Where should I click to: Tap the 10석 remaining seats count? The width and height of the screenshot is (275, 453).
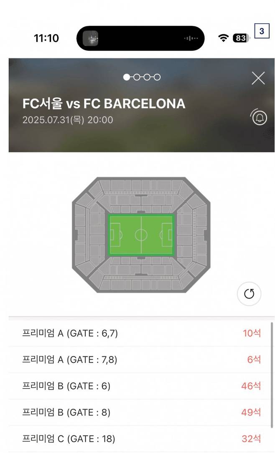252,333
